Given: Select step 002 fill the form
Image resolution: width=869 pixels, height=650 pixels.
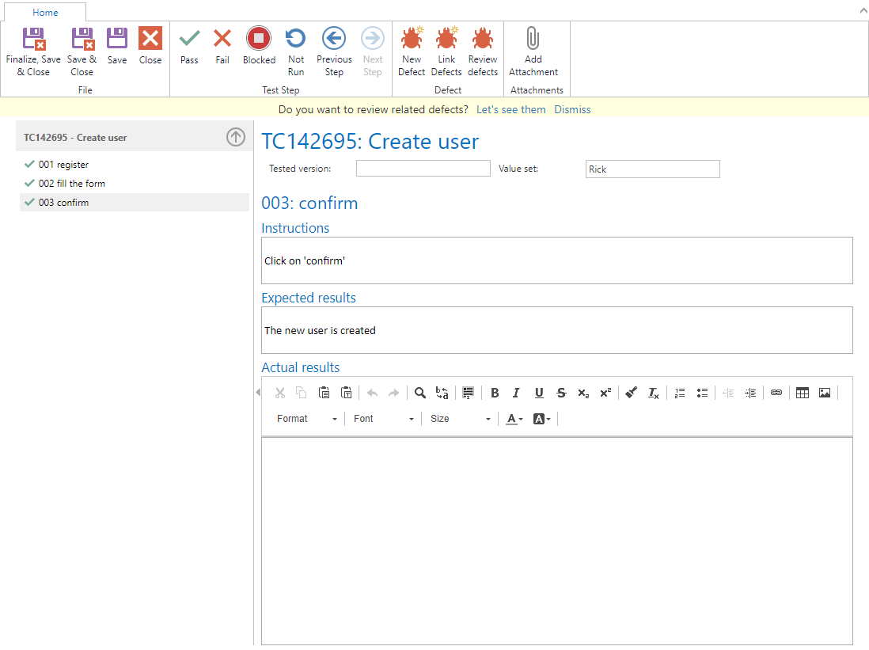Looking at the screenshot, I should [x=71, y=184].
